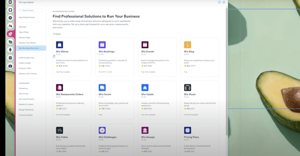Open the Services & Events category
This screenshot has width=300, height=156.
click(26, 99)
